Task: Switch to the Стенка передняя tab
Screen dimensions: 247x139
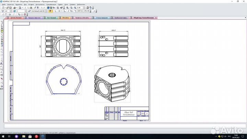Action: 103,17
